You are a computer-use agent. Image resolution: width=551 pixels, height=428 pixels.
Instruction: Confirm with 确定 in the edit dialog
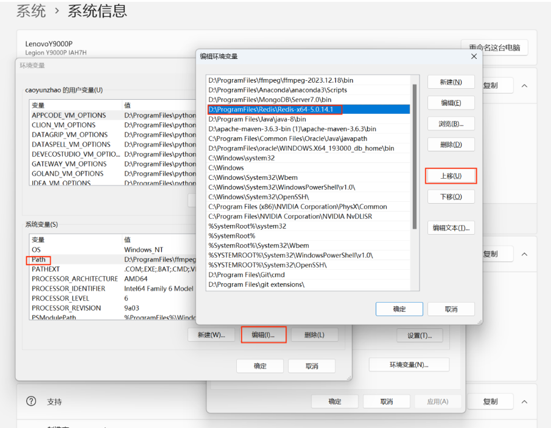click(x=399, y=309)
